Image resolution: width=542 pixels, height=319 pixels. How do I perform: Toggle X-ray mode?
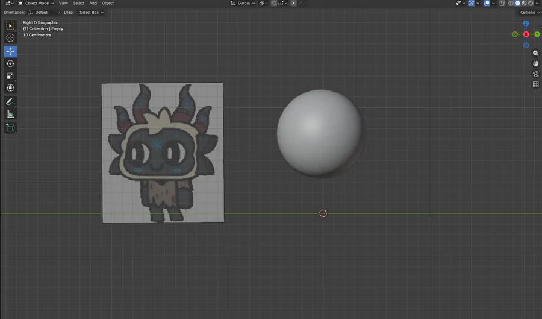point(502,3)
